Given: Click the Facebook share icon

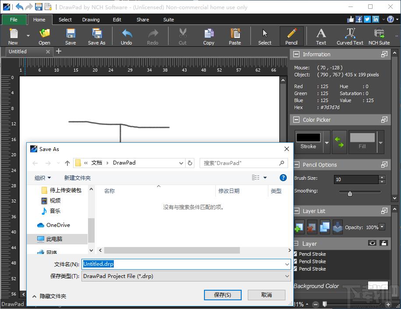Looking at the screenshot, I should pyautogui.click(x=359, y=19).
